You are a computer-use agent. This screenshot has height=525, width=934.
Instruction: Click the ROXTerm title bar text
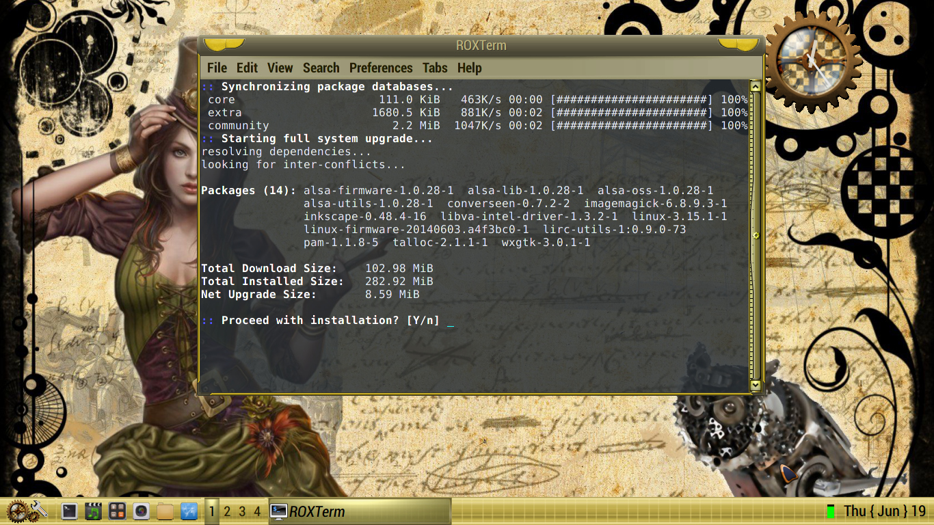(481, 46)
